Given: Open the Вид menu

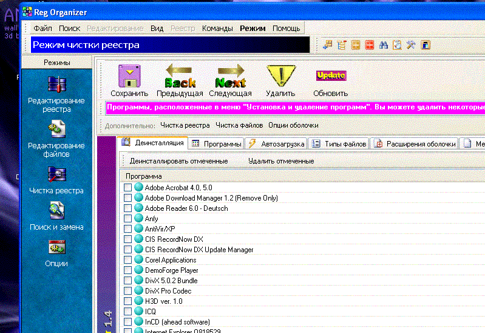Looking at the screenshot, I should (x=157, y=28).
